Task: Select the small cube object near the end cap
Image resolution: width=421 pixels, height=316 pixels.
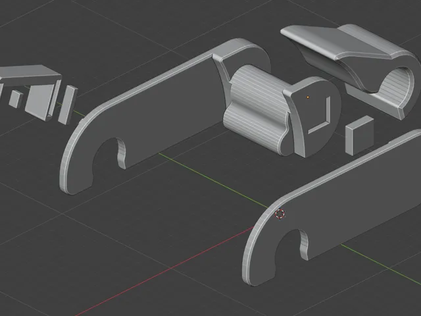Action: [x=359, y=136]
